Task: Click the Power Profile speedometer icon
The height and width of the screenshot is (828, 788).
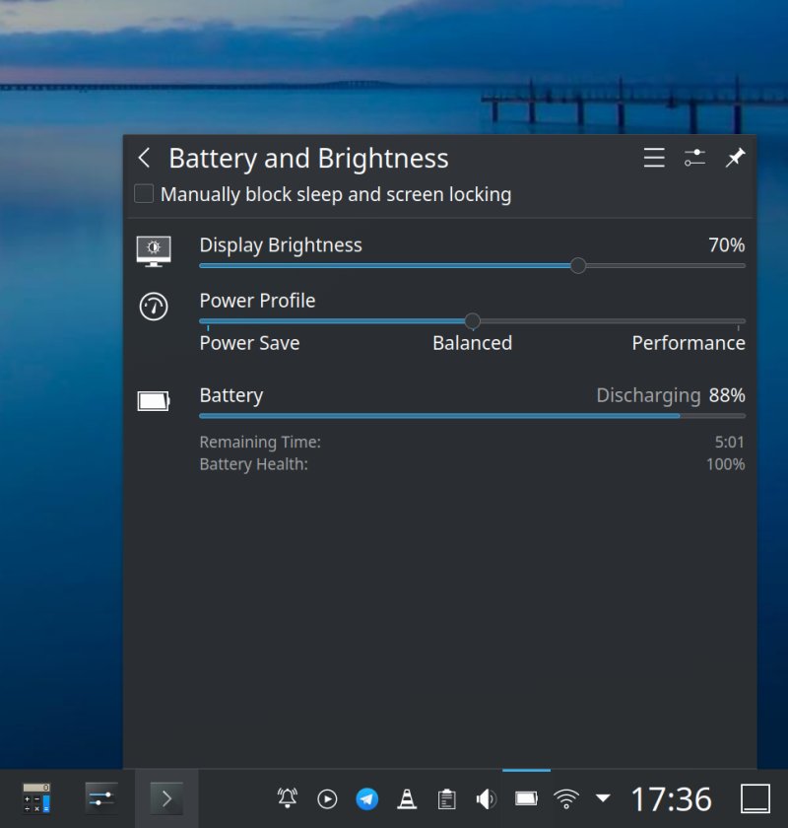Action: (x=154, y=307)
